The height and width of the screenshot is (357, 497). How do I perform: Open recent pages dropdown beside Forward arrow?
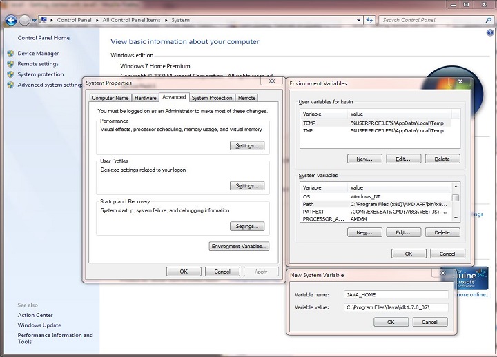(x=34, y=21)
